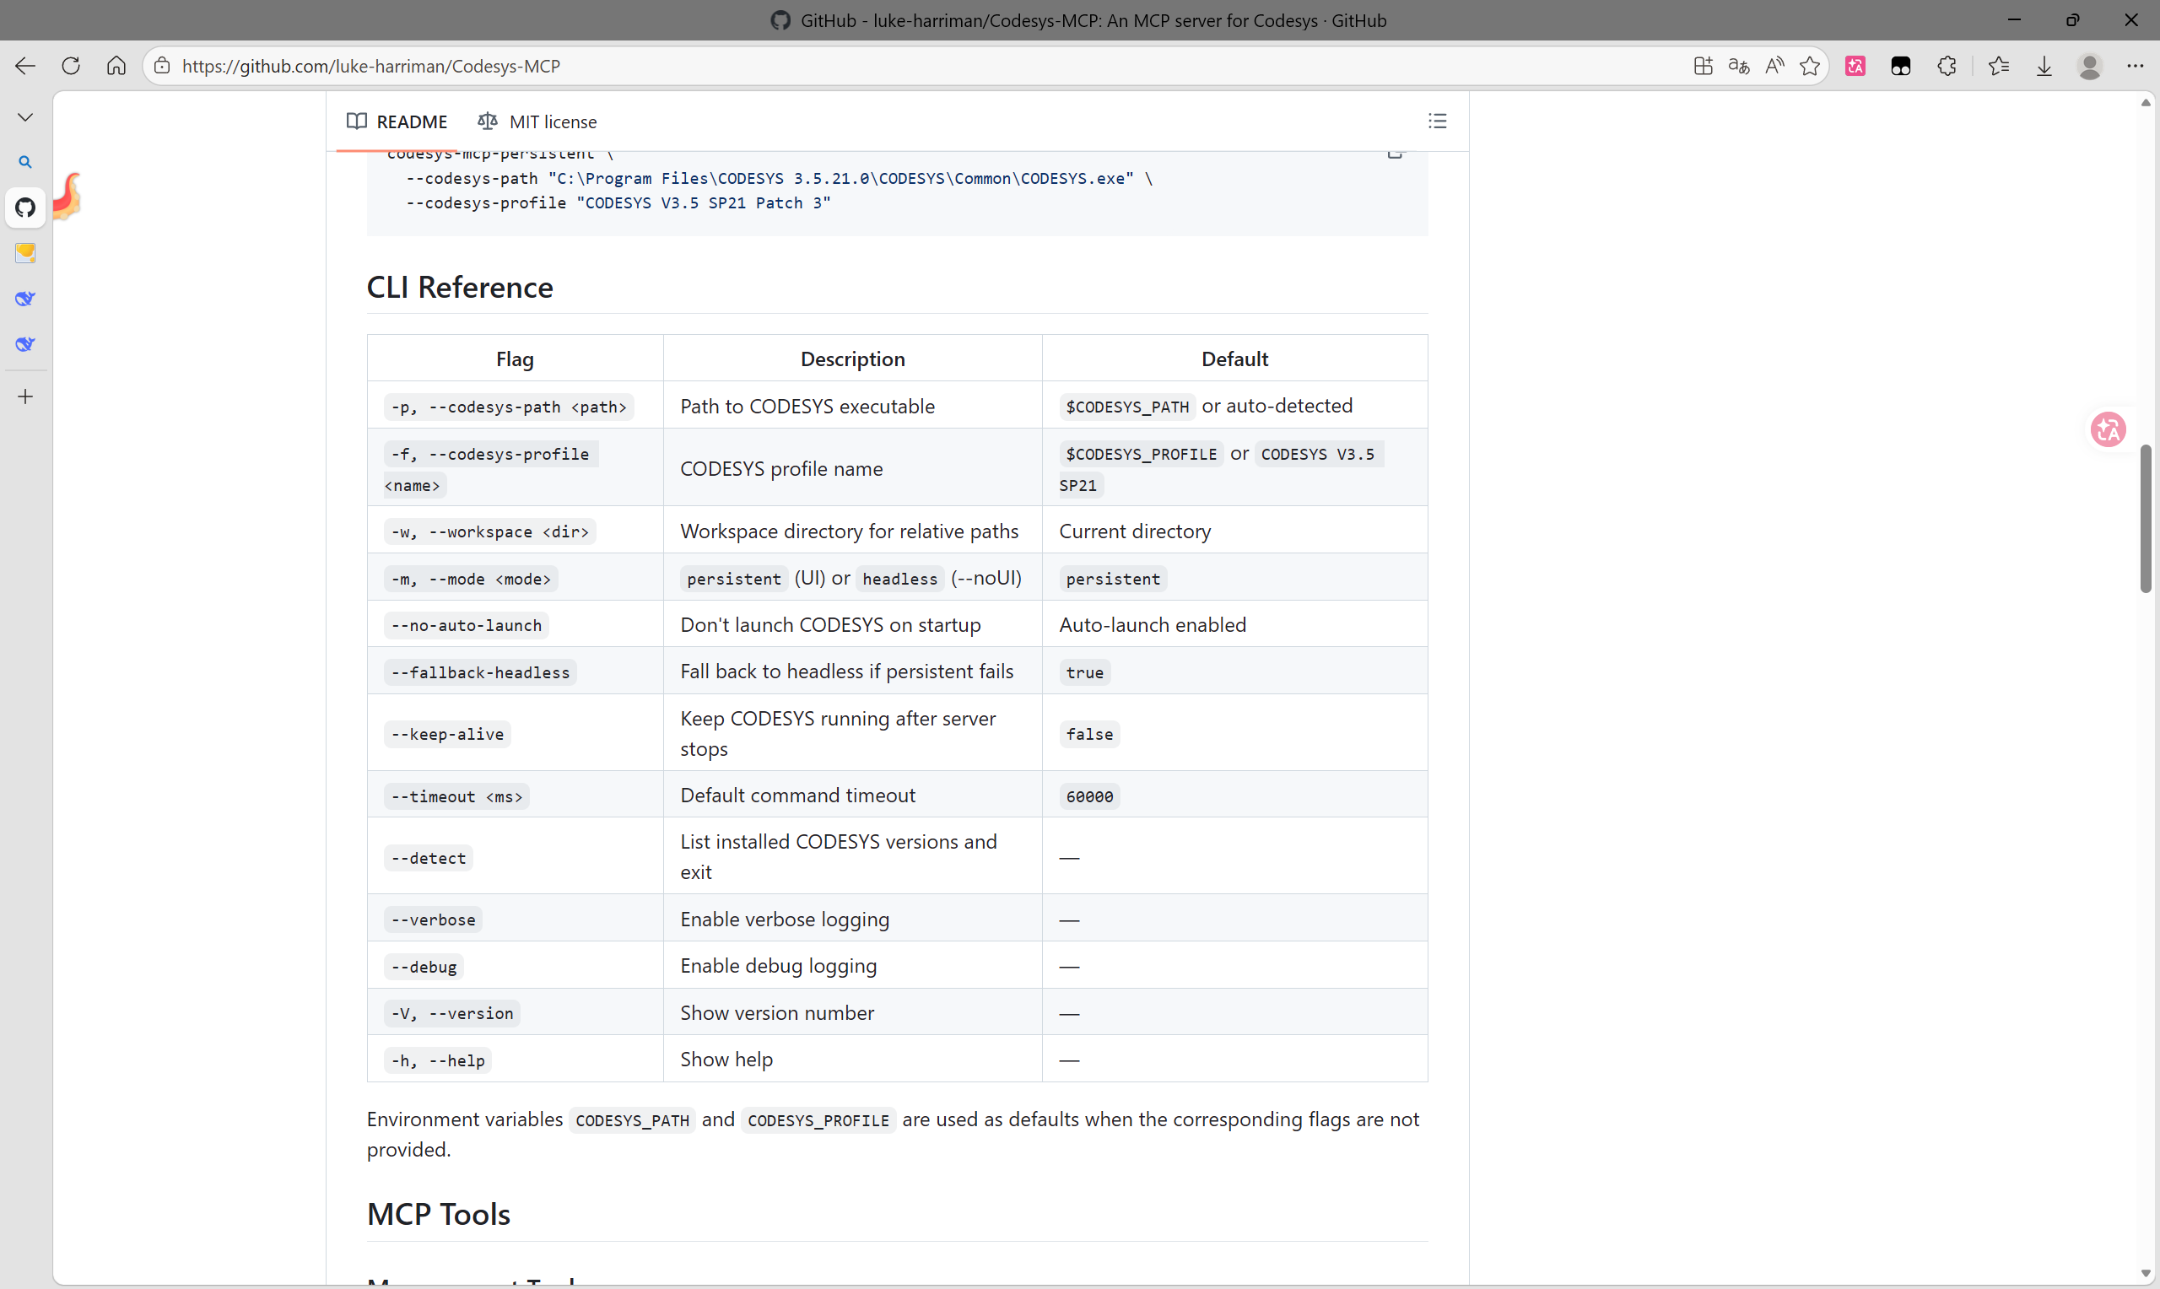Switch to the MIT license tab
Image resolution: width=2160 pixels, height=1289 pixels.
pos(537,121)
